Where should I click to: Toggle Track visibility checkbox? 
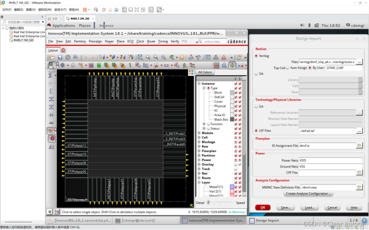236,169
